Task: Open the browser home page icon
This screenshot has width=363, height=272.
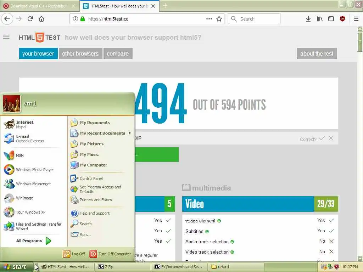Action: [41, 19]
